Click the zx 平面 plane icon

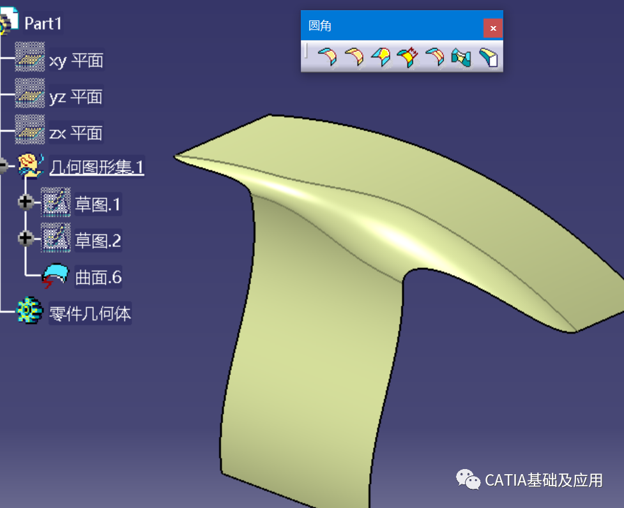(x=30, y=130)
